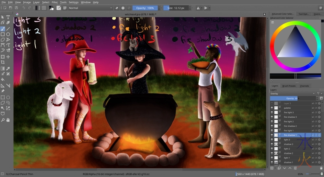Toggle visibility of fire light 3 layer
Image resolution: width=324 pixels, height=177 pixels.
click(272, 113)
